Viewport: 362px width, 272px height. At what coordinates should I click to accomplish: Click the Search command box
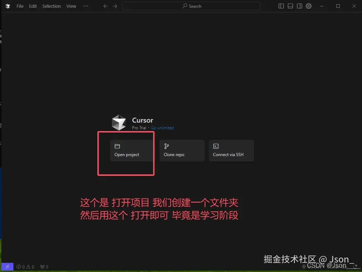coord(191,6)
